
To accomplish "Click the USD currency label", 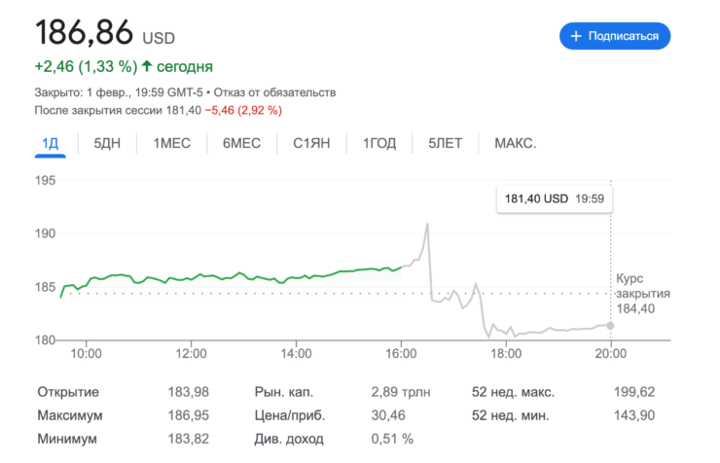I will click(159, 38).
